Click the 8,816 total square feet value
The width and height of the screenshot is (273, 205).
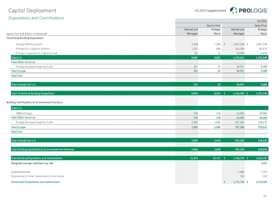[195, 93]
